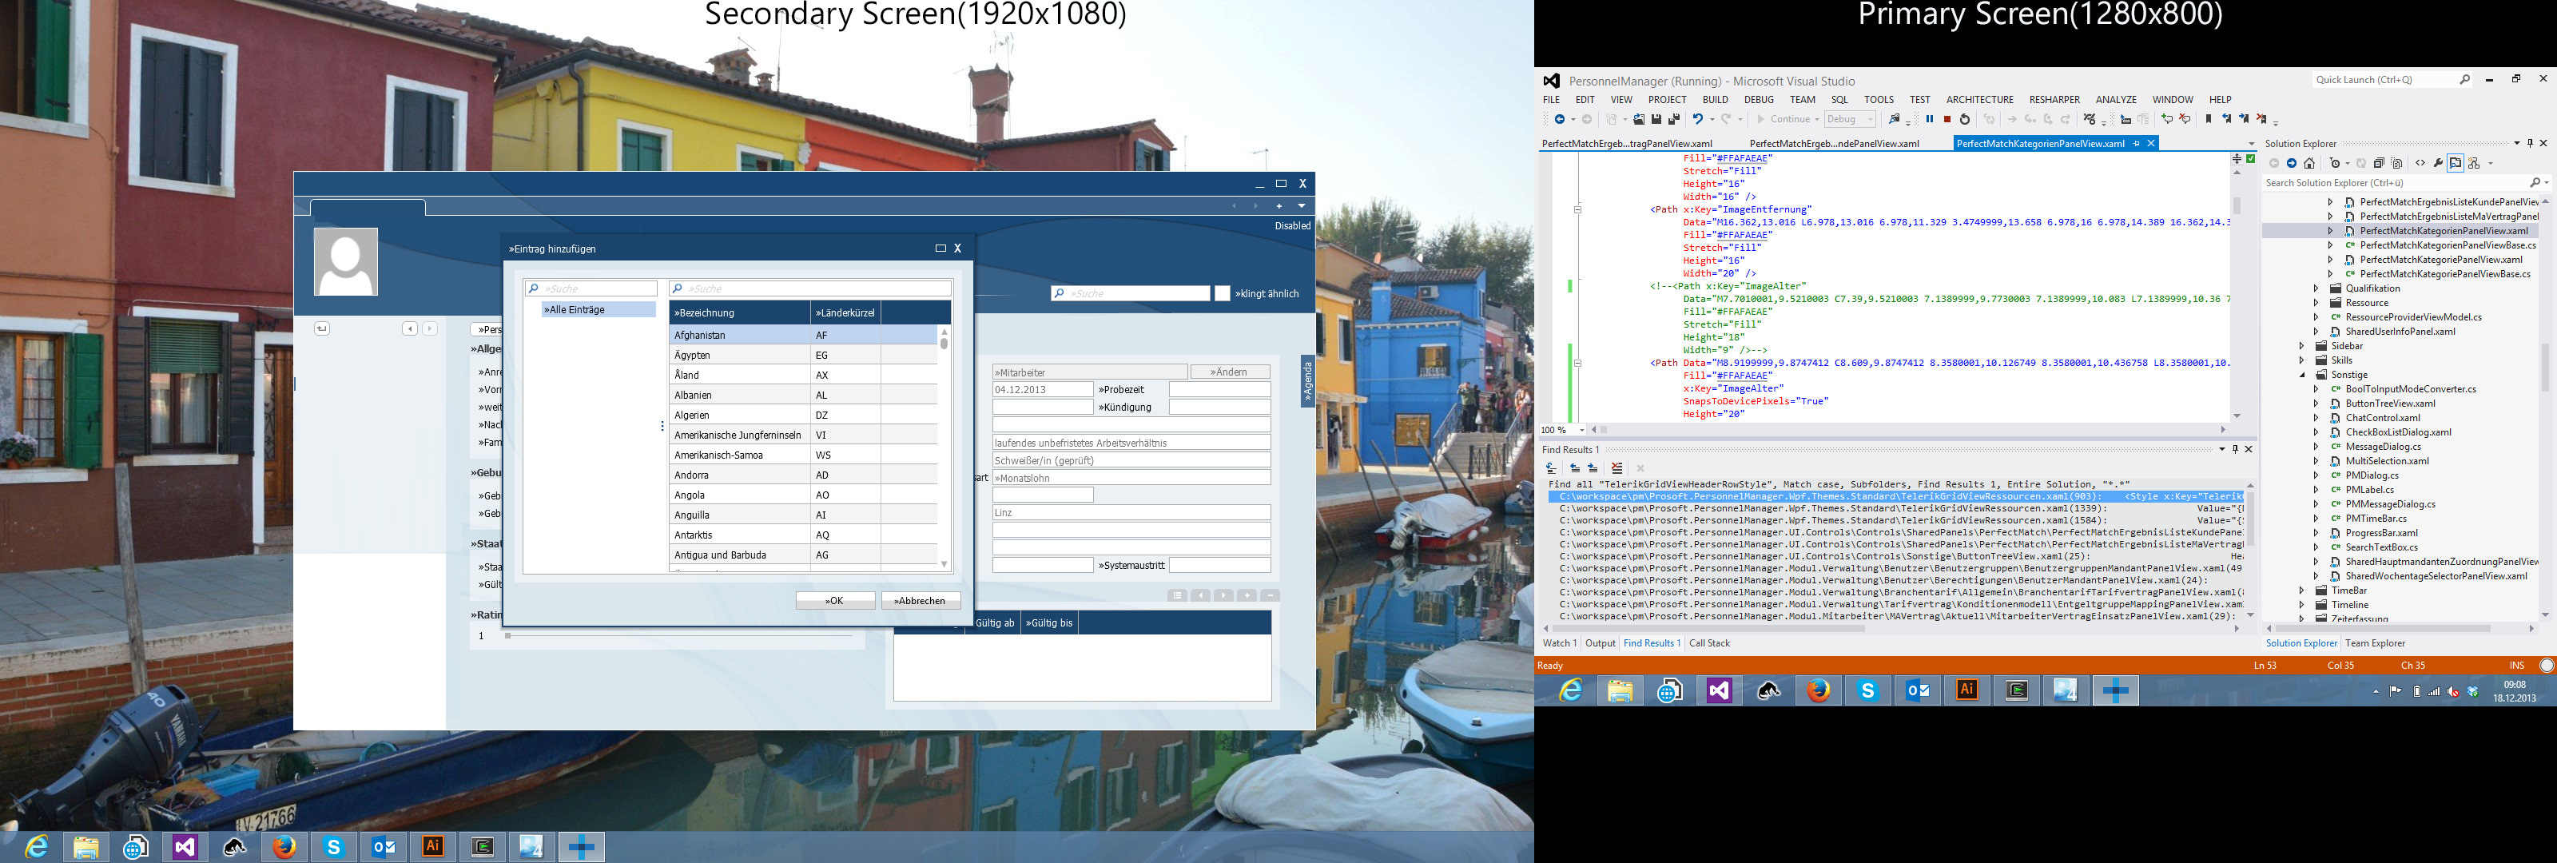This screenshot has width=2557, height=863.
Task: Open Firefox from the primary taskbar
Action: click(x=1818, y=690)
